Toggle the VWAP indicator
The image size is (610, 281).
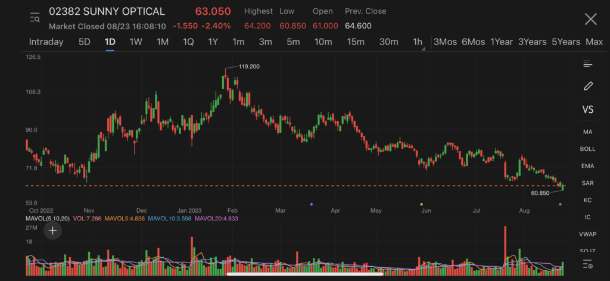click(587, 234)
